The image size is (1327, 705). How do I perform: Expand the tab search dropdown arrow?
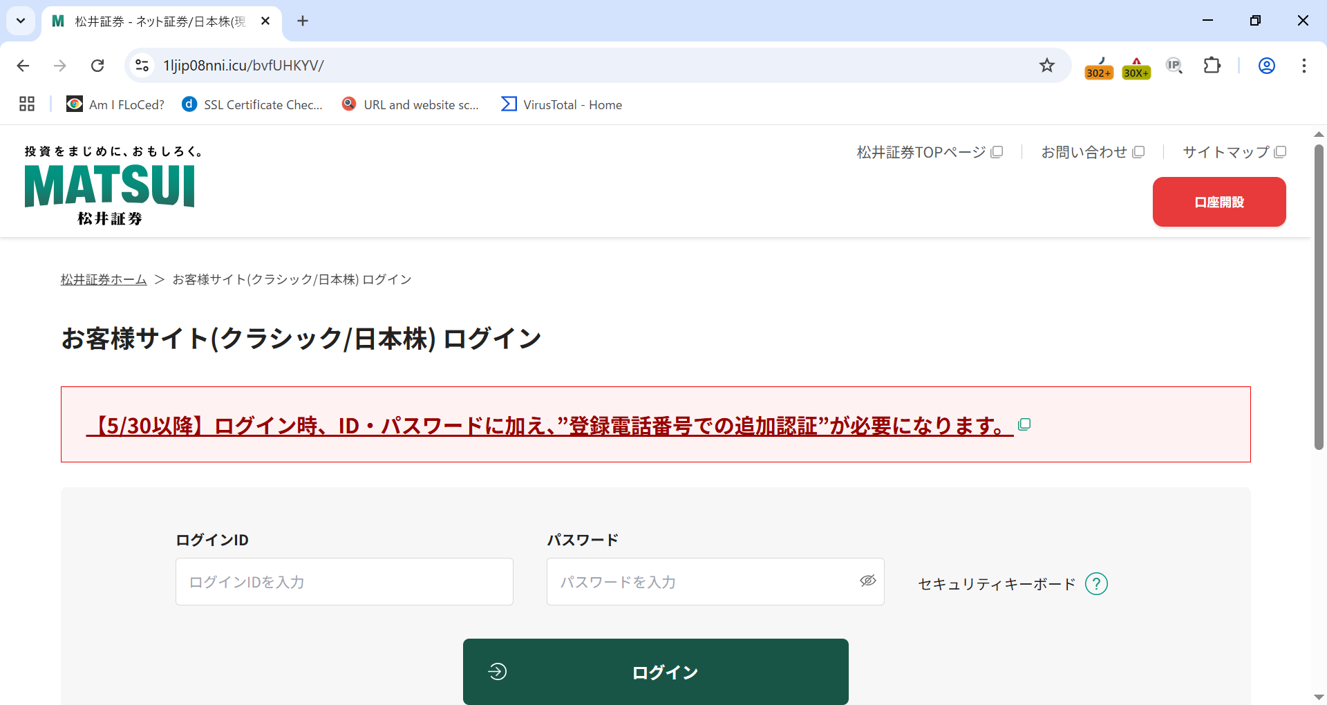(x=21, y=21)
